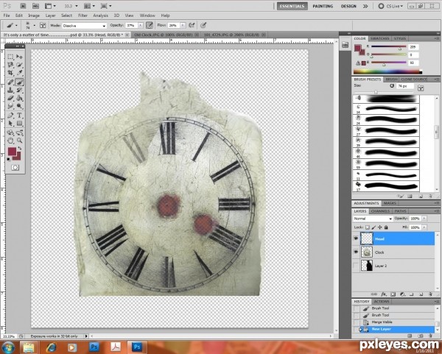Toggle lock transparent pixels
The width and height of the screenshot is (442, 354).
point(368,227)
